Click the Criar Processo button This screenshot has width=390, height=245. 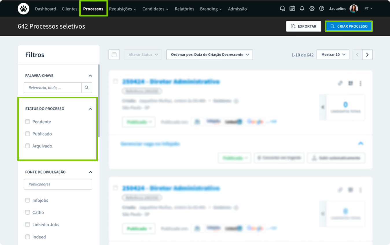(349, 26)
